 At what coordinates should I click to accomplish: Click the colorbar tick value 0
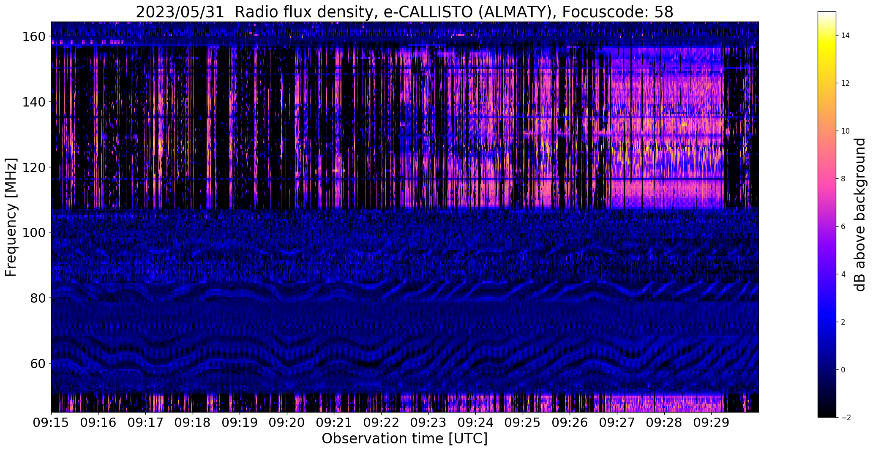[843, 370]
